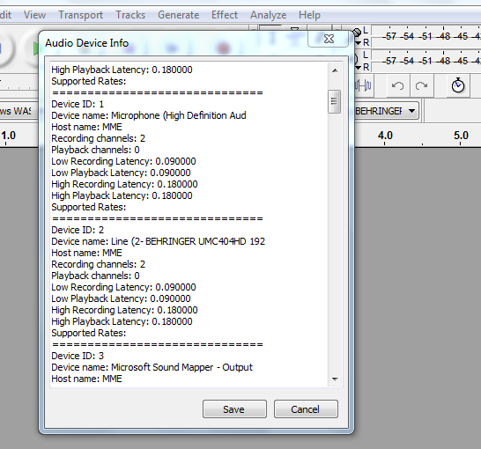This screenshot has width=481, height=449.
Task: Click the scrollbar thumb in device info
Action: (x=335, y=101)
